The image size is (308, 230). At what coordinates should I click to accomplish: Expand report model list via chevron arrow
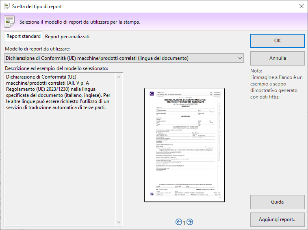pyautogui.click(x=239, y=58)
